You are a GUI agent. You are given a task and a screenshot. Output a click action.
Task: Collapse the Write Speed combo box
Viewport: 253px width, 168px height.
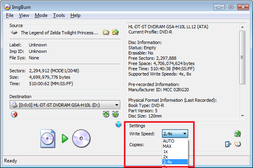pyautogui.click(x=185, y=134)
